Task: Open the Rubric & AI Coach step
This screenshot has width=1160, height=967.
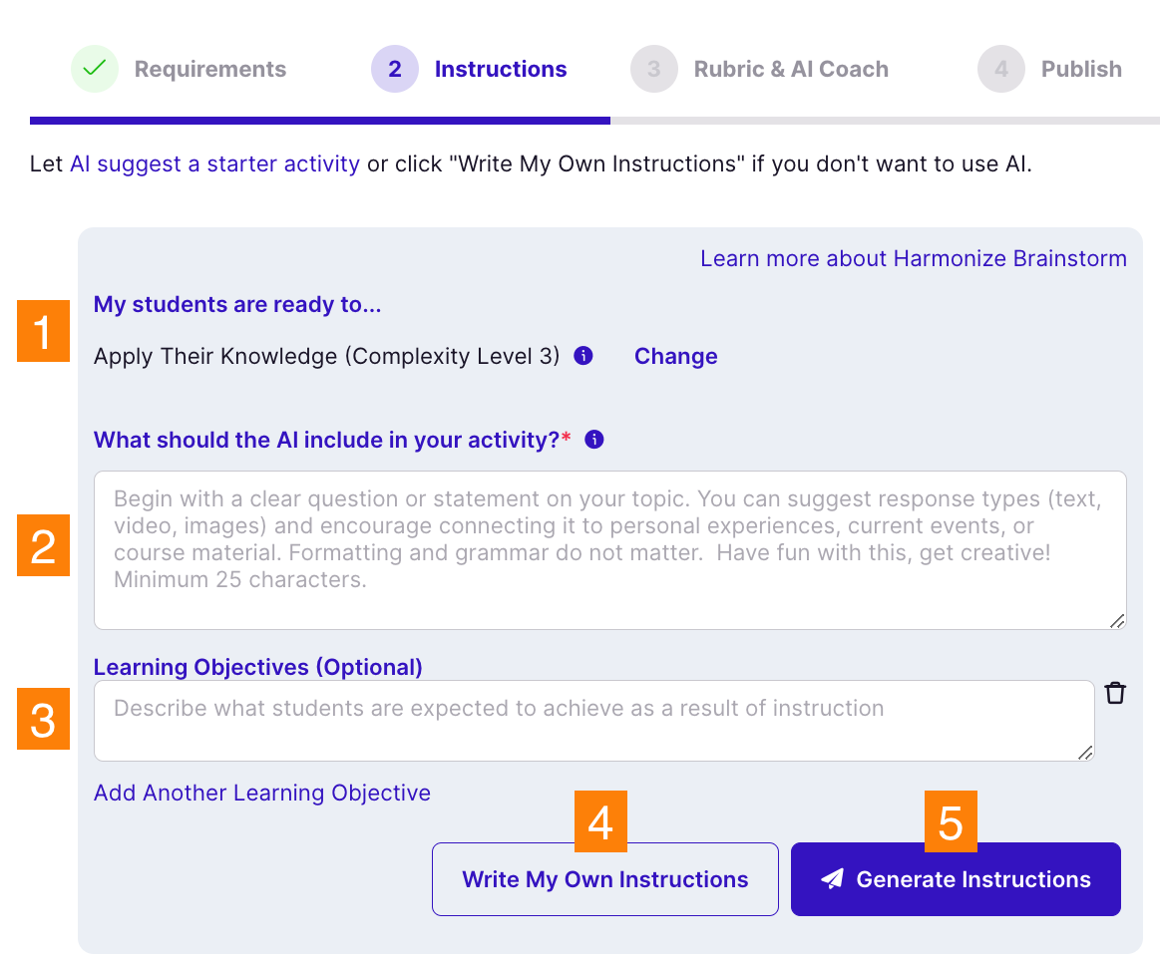Action: pyautogui.click(x=791, y=70)
